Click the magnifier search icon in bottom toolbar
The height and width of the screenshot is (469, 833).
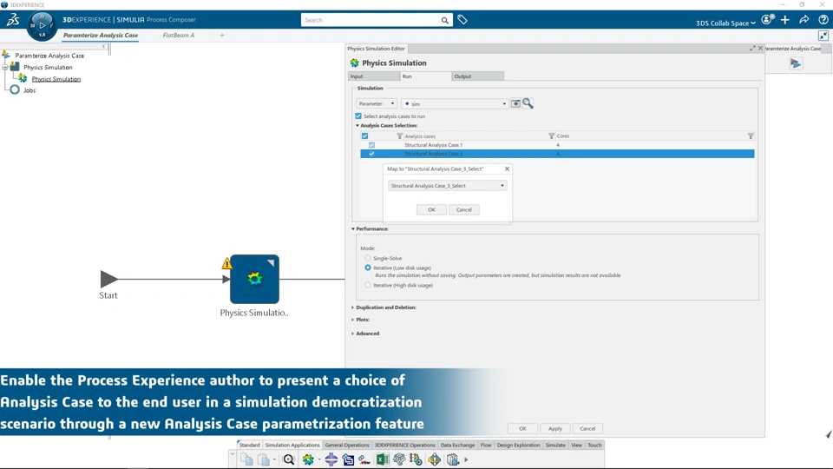[x=289, y=459]
